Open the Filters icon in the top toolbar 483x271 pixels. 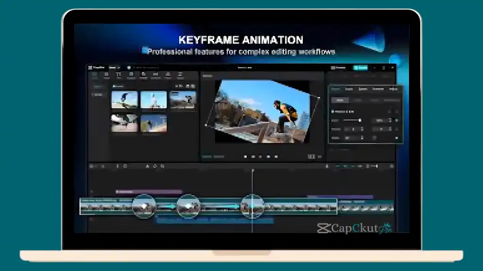[168, 75]
